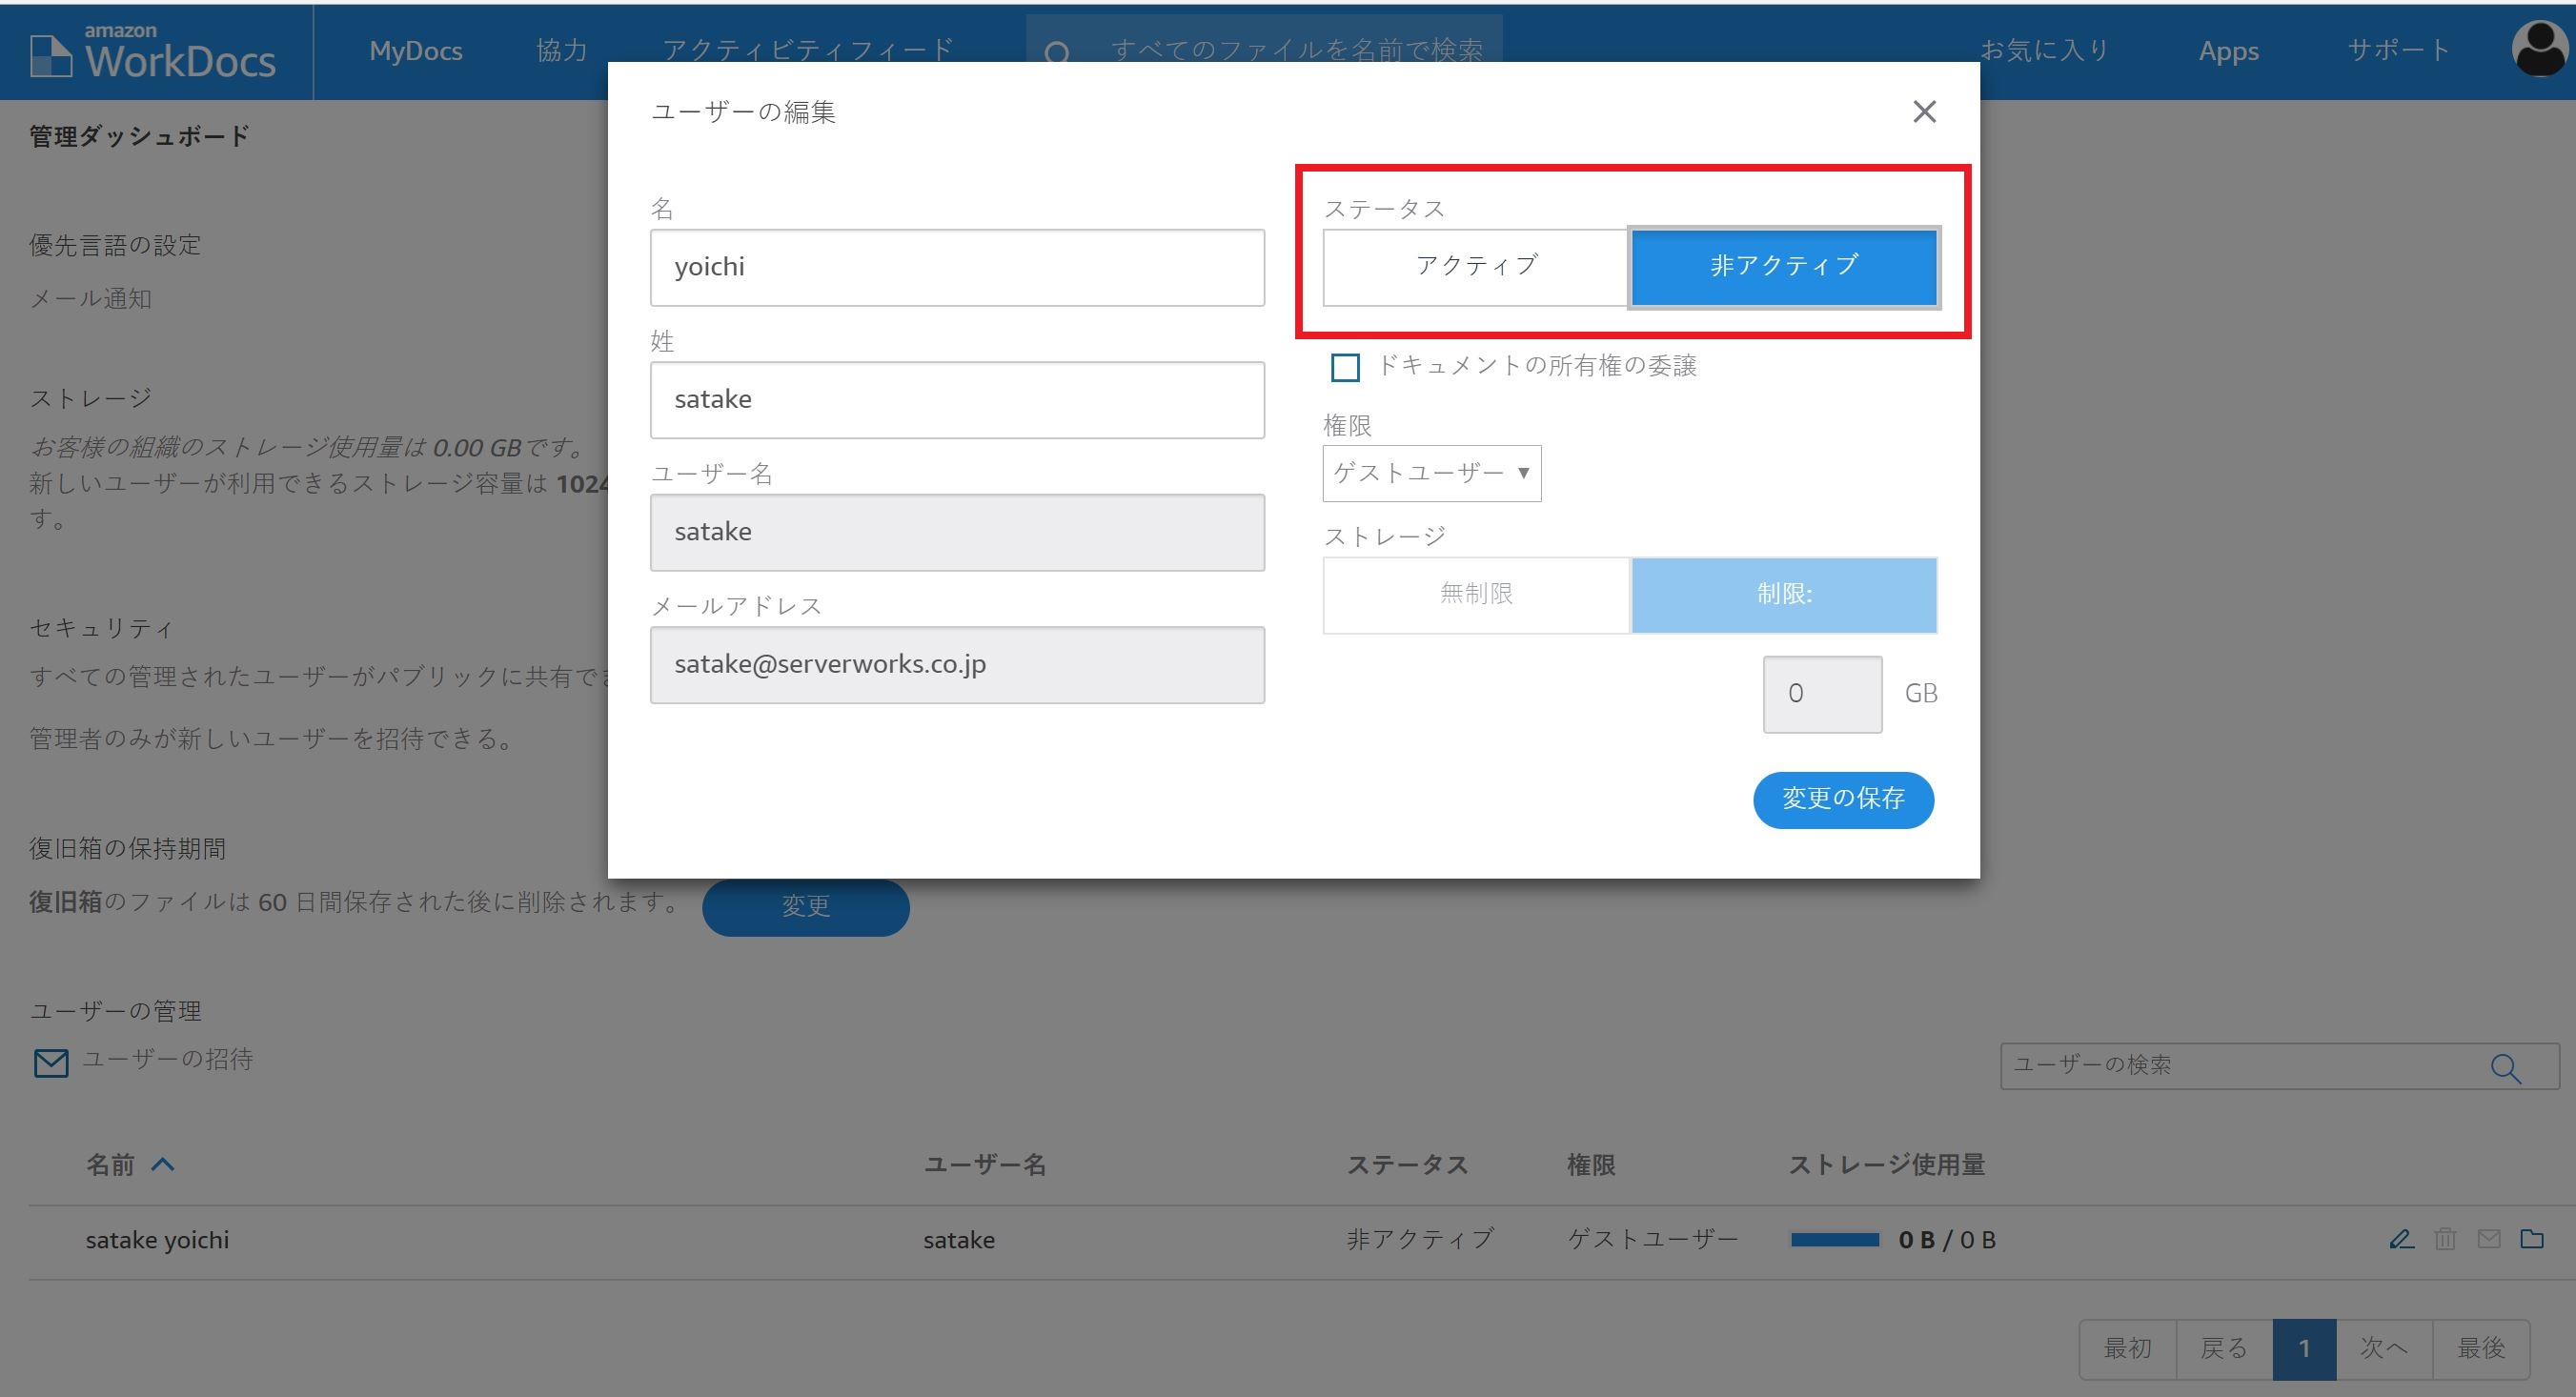Image resolution: width=2576 pixels, height=1397 pixels.
Task: Open サポート in top navigation
Action: point(2398,50)
